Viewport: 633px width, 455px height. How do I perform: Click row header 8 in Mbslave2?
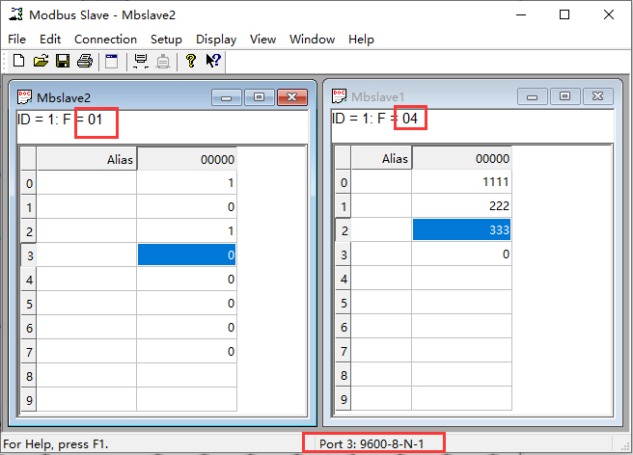29,376
